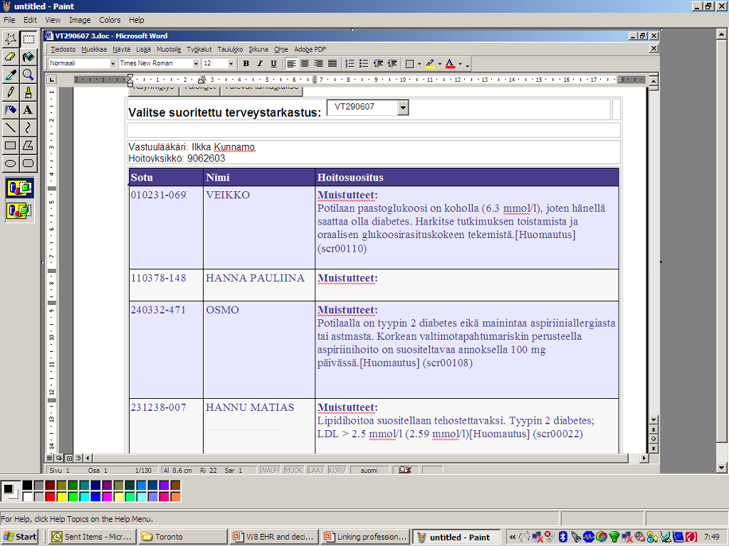Open Word's Tiedosto menu

(x=63, y=49)
